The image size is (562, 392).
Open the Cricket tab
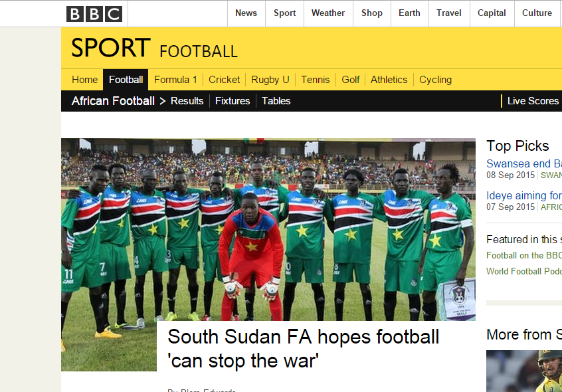[x=224, y=80]
